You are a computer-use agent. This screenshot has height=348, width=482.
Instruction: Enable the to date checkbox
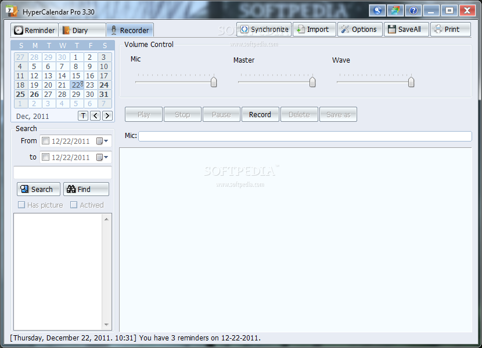[45, 157]
